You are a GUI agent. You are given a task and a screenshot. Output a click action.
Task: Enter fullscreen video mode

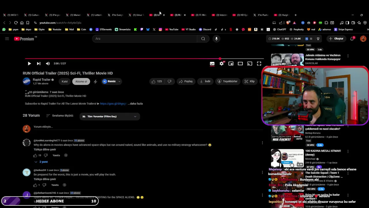point(259,64)
